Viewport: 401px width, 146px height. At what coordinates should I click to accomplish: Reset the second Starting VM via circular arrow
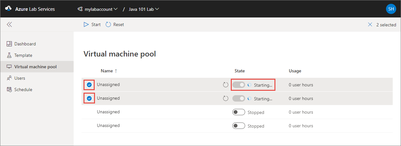click(226, 98)
